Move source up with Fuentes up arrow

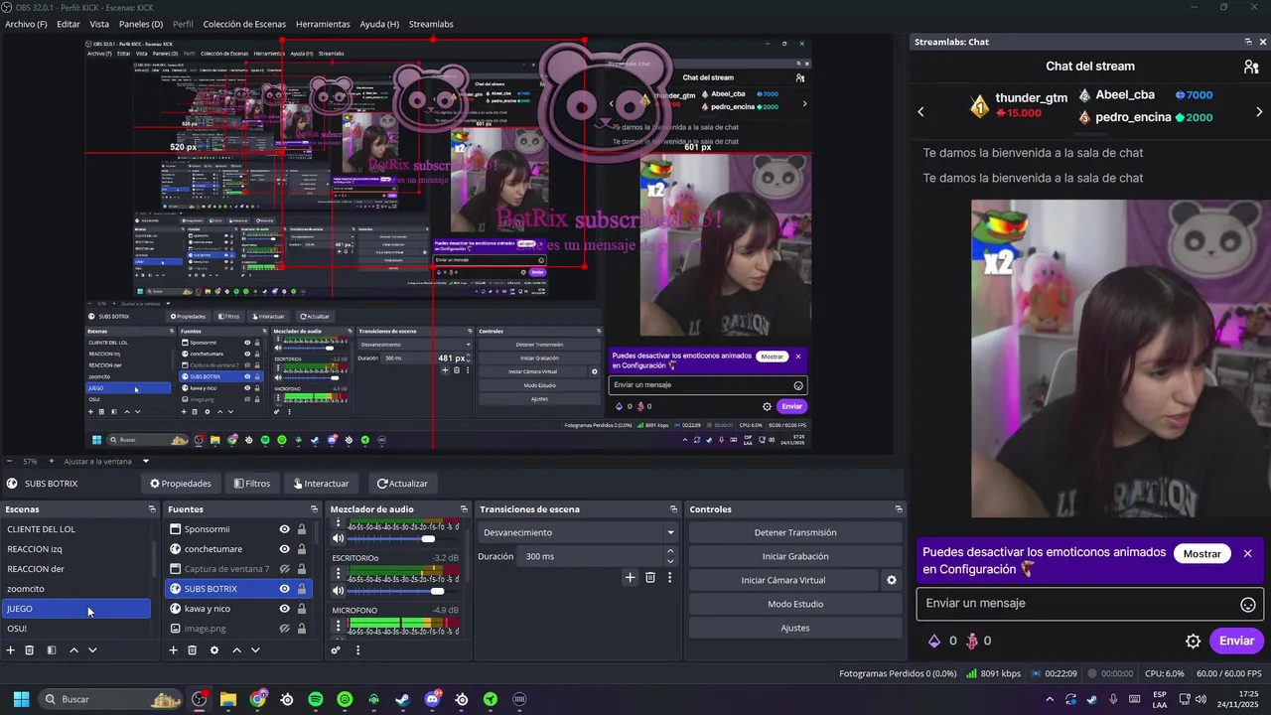tap(236, 650)
